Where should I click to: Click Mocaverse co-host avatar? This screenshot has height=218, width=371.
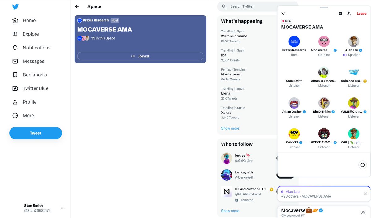pyautogui.click(x=324, y=41)
